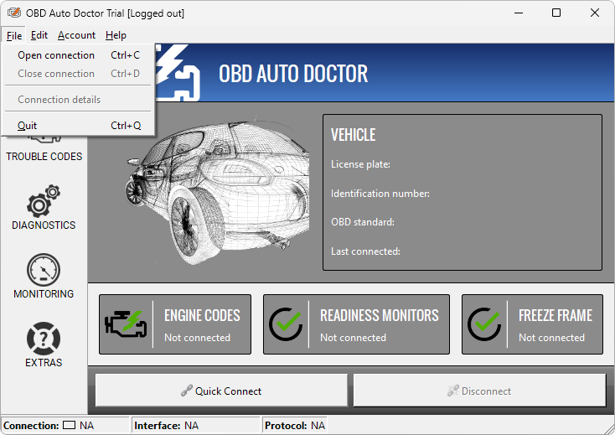The image size is (615, 435).
Task: Minimize the OBD Auto Doctor window
Action: point(519,13)
